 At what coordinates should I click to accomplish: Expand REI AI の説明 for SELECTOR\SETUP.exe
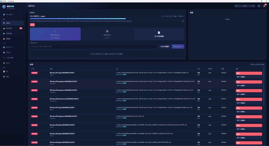(121, 144)
